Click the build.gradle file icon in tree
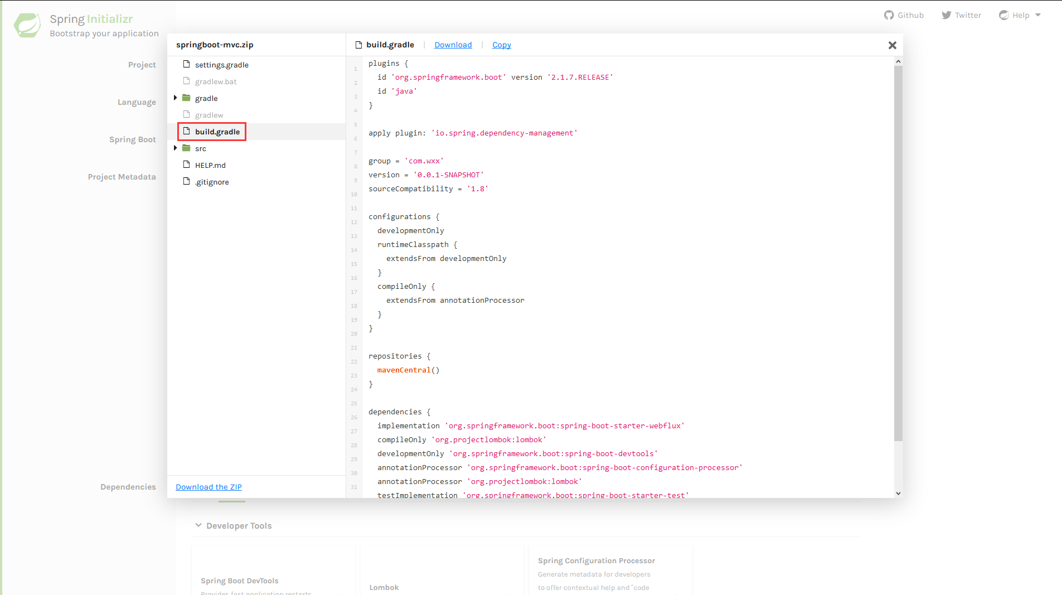Image resolution: width=1062 pixels, height=595 pixels. [x=187, y=131]
